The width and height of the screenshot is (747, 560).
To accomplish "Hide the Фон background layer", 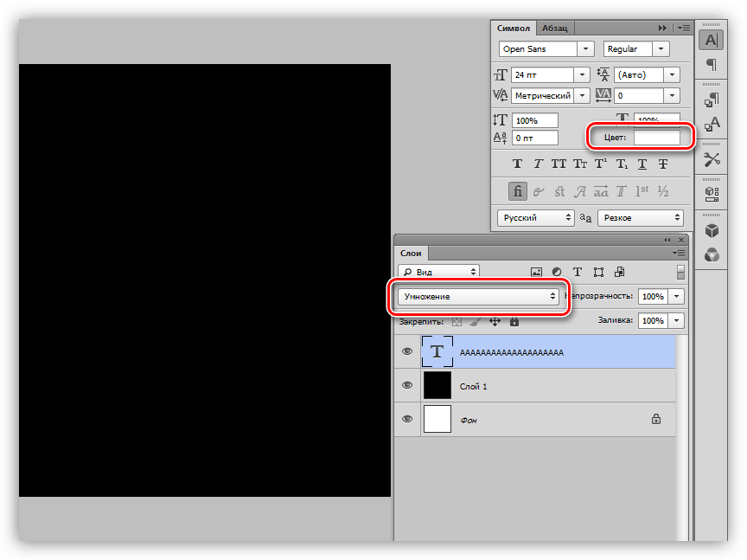I will pos(407,419).
